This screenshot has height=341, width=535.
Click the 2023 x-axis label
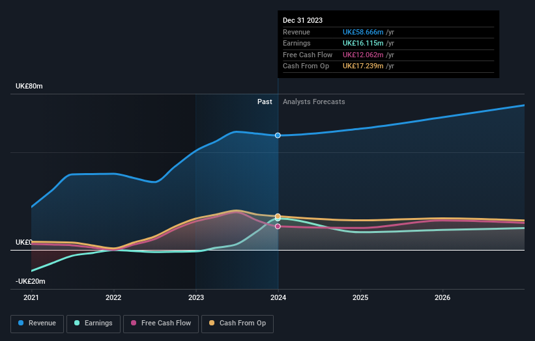tap(196, 298)
